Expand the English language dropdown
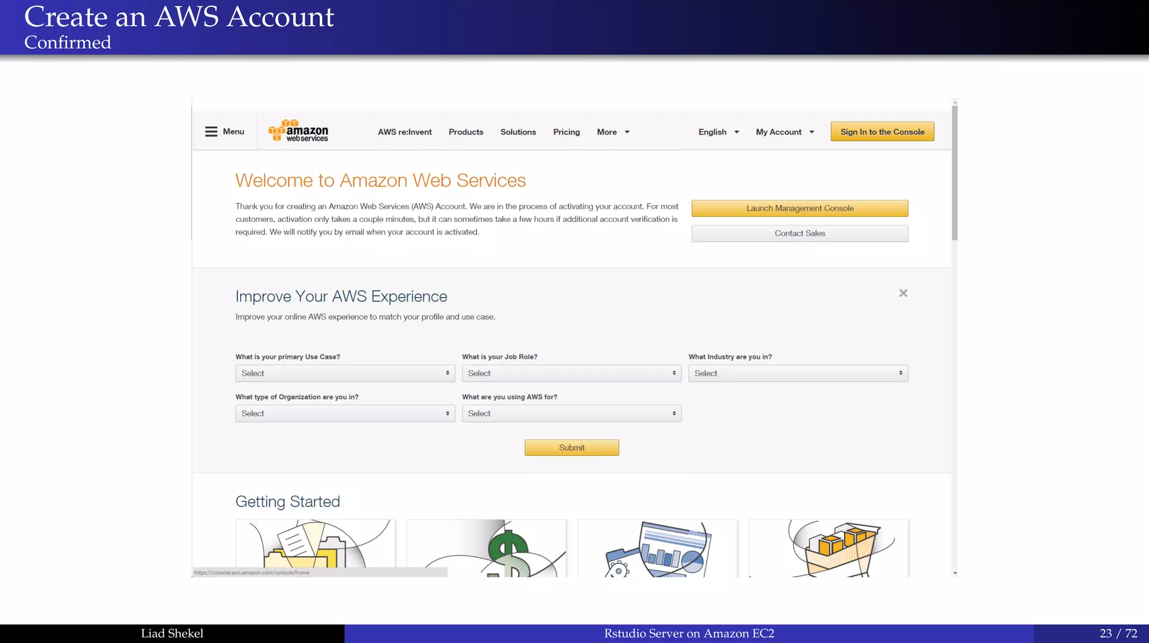This screenshot has height=643, width=1149. tap(719, 132)
